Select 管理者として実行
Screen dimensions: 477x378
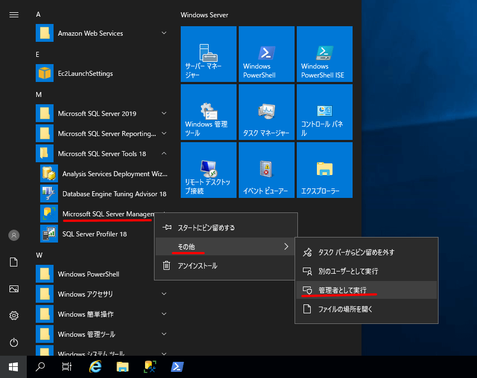[367, 290]
